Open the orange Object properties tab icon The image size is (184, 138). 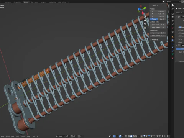172,37
